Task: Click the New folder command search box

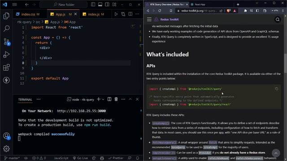Action: (64, 4)
